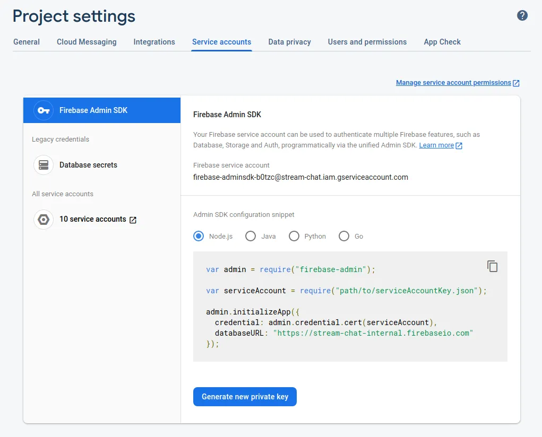
Task: Click Generate new private key
Action: 245,396
